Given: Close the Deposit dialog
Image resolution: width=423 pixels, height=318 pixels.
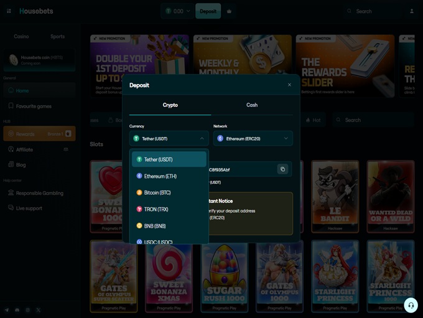Looking at the screenshot, I should pyautogui.click(x=289, y=85).
